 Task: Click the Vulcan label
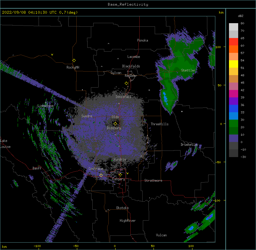161,235
